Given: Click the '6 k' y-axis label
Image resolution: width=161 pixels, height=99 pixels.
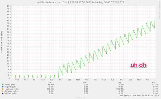Looking at the screenshot, I should 10,69.
